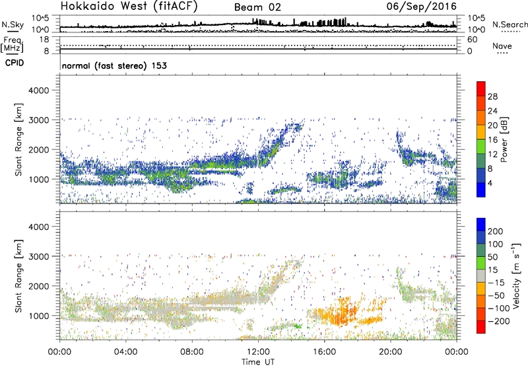Screen dimensions: 528x366
Task: Click the '60' Nave axis tick
Action: (x=472, y=40)
